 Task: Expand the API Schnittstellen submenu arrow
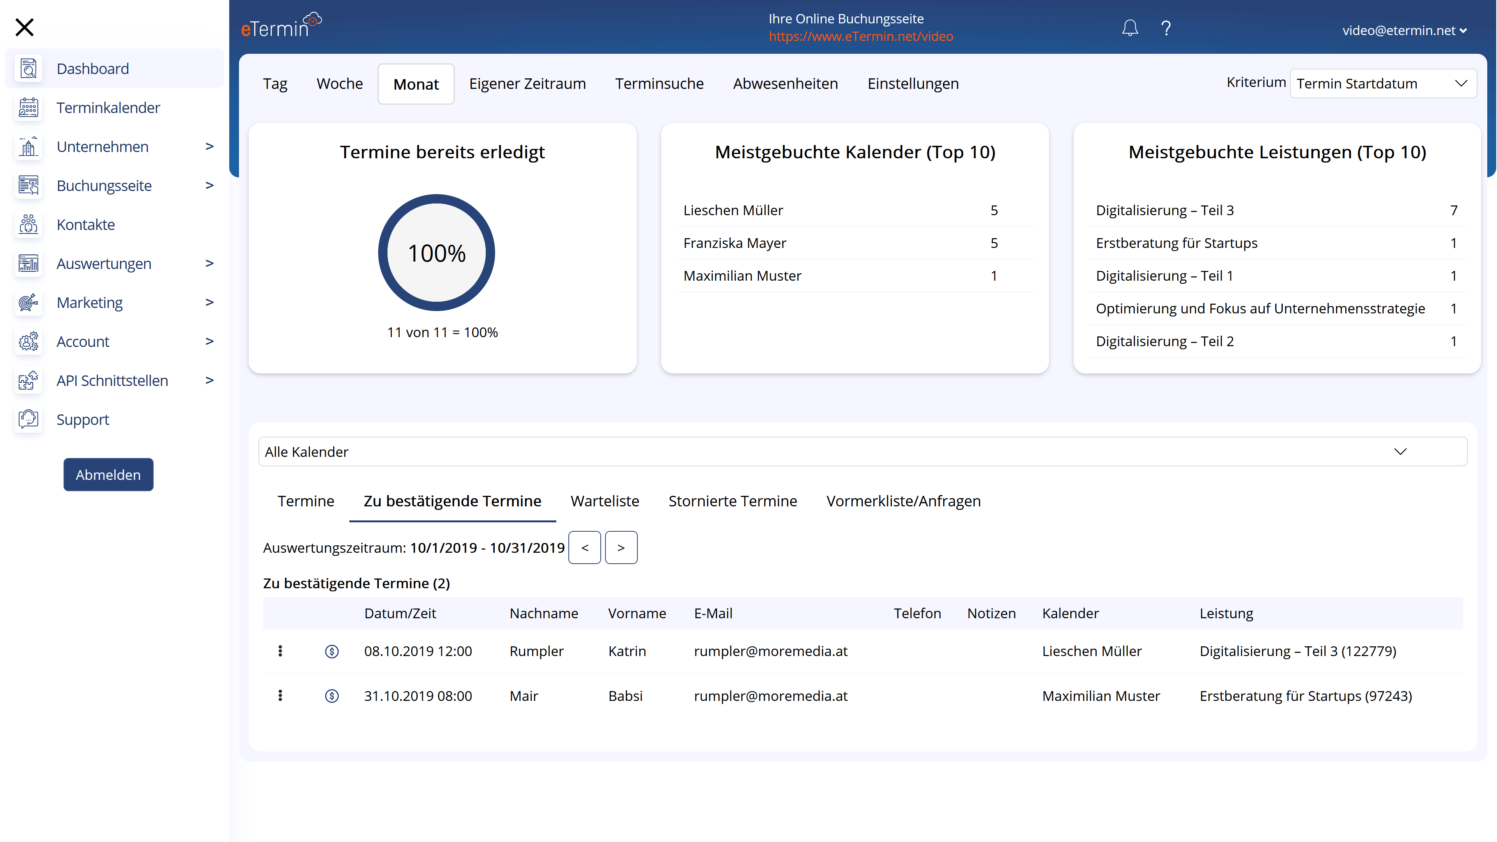point(209,380)
